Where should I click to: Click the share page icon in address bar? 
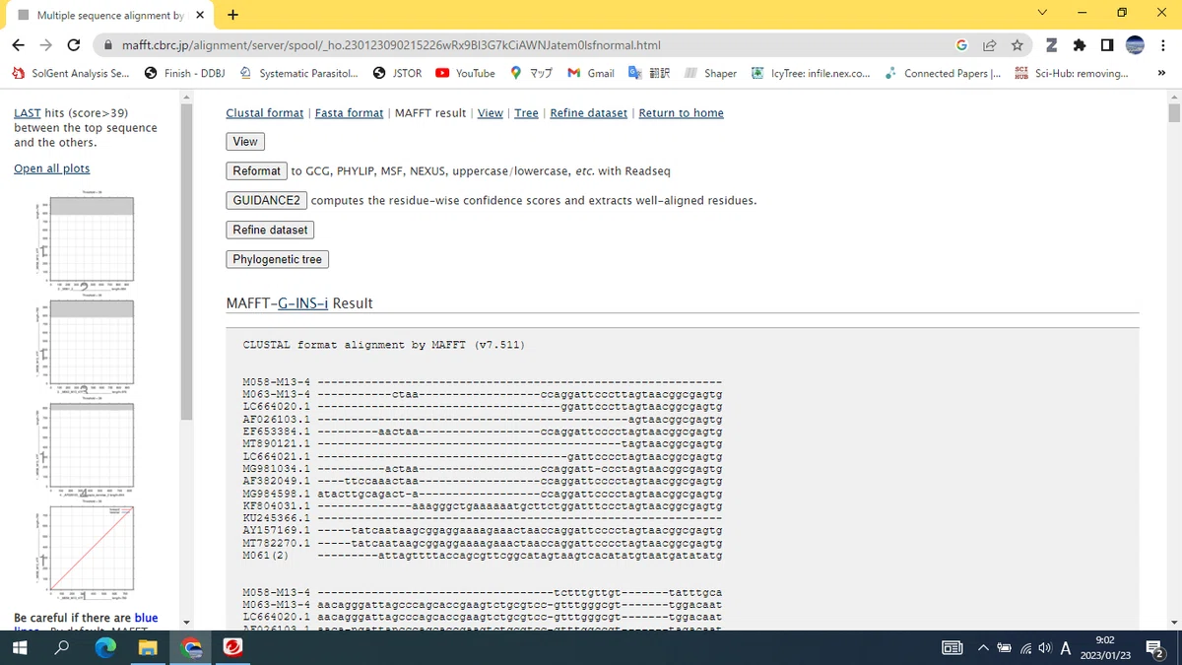pos(989,45)
